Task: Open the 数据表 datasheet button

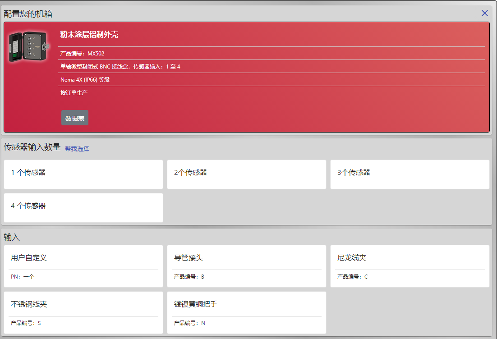Action: click(75, 118)
